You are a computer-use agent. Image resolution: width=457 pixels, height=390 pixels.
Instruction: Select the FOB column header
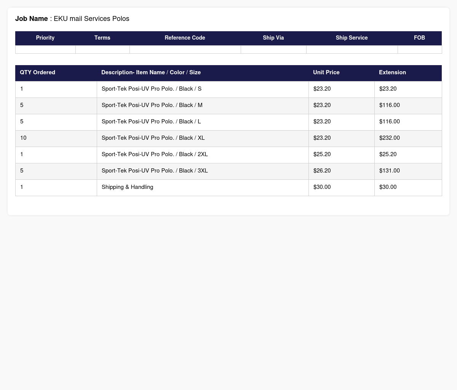coord(420,38)
